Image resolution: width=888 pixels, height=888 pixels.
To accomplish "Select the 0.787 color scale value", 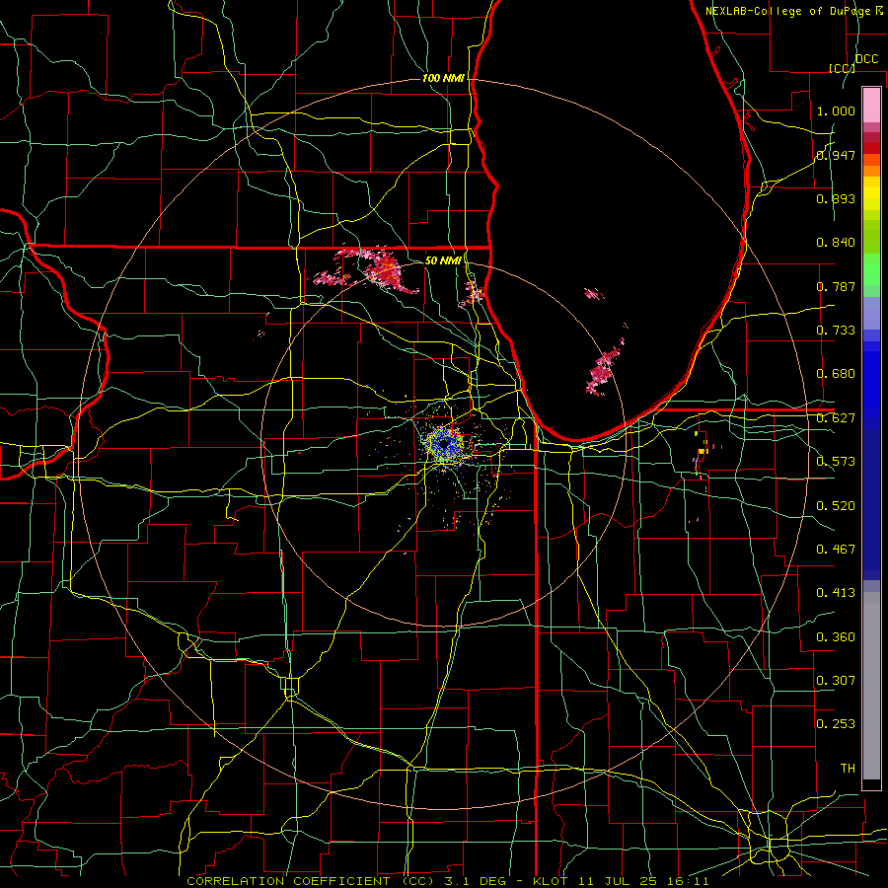I will click(836, 286).
